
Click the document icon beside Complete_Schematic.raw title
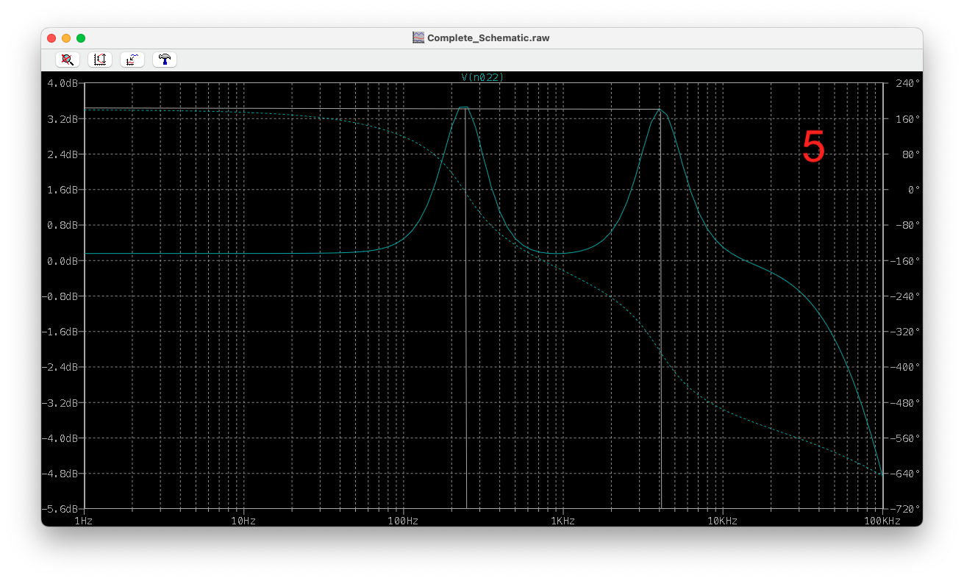click(418, 38)
